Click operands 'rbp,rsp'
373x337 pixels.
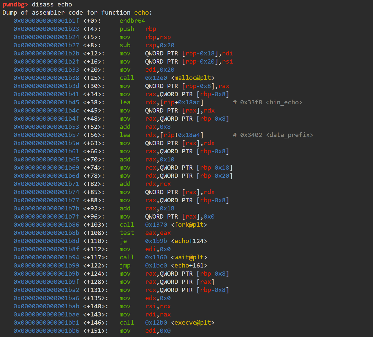pos(158,37)
